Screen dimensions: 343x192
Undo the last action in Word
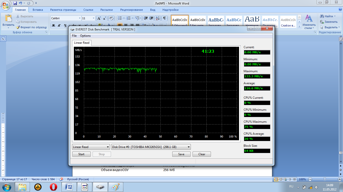21,3
